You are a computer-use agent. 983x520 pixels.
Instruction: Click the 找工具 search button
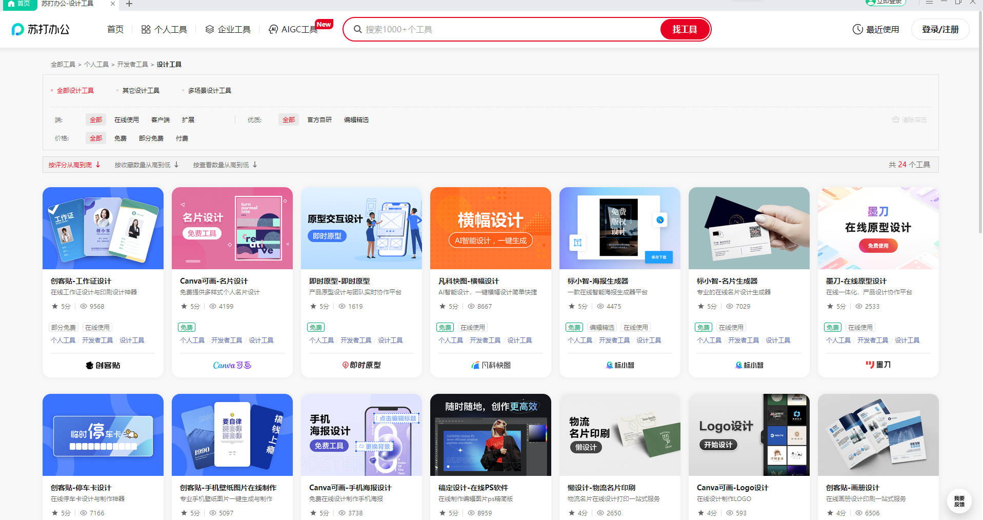685,29
